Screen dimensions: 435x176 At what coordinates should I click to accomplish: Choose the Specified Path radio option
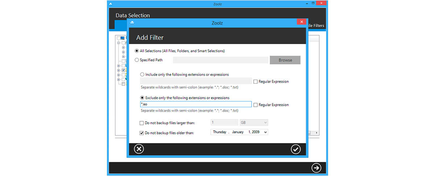coord(137,60)
